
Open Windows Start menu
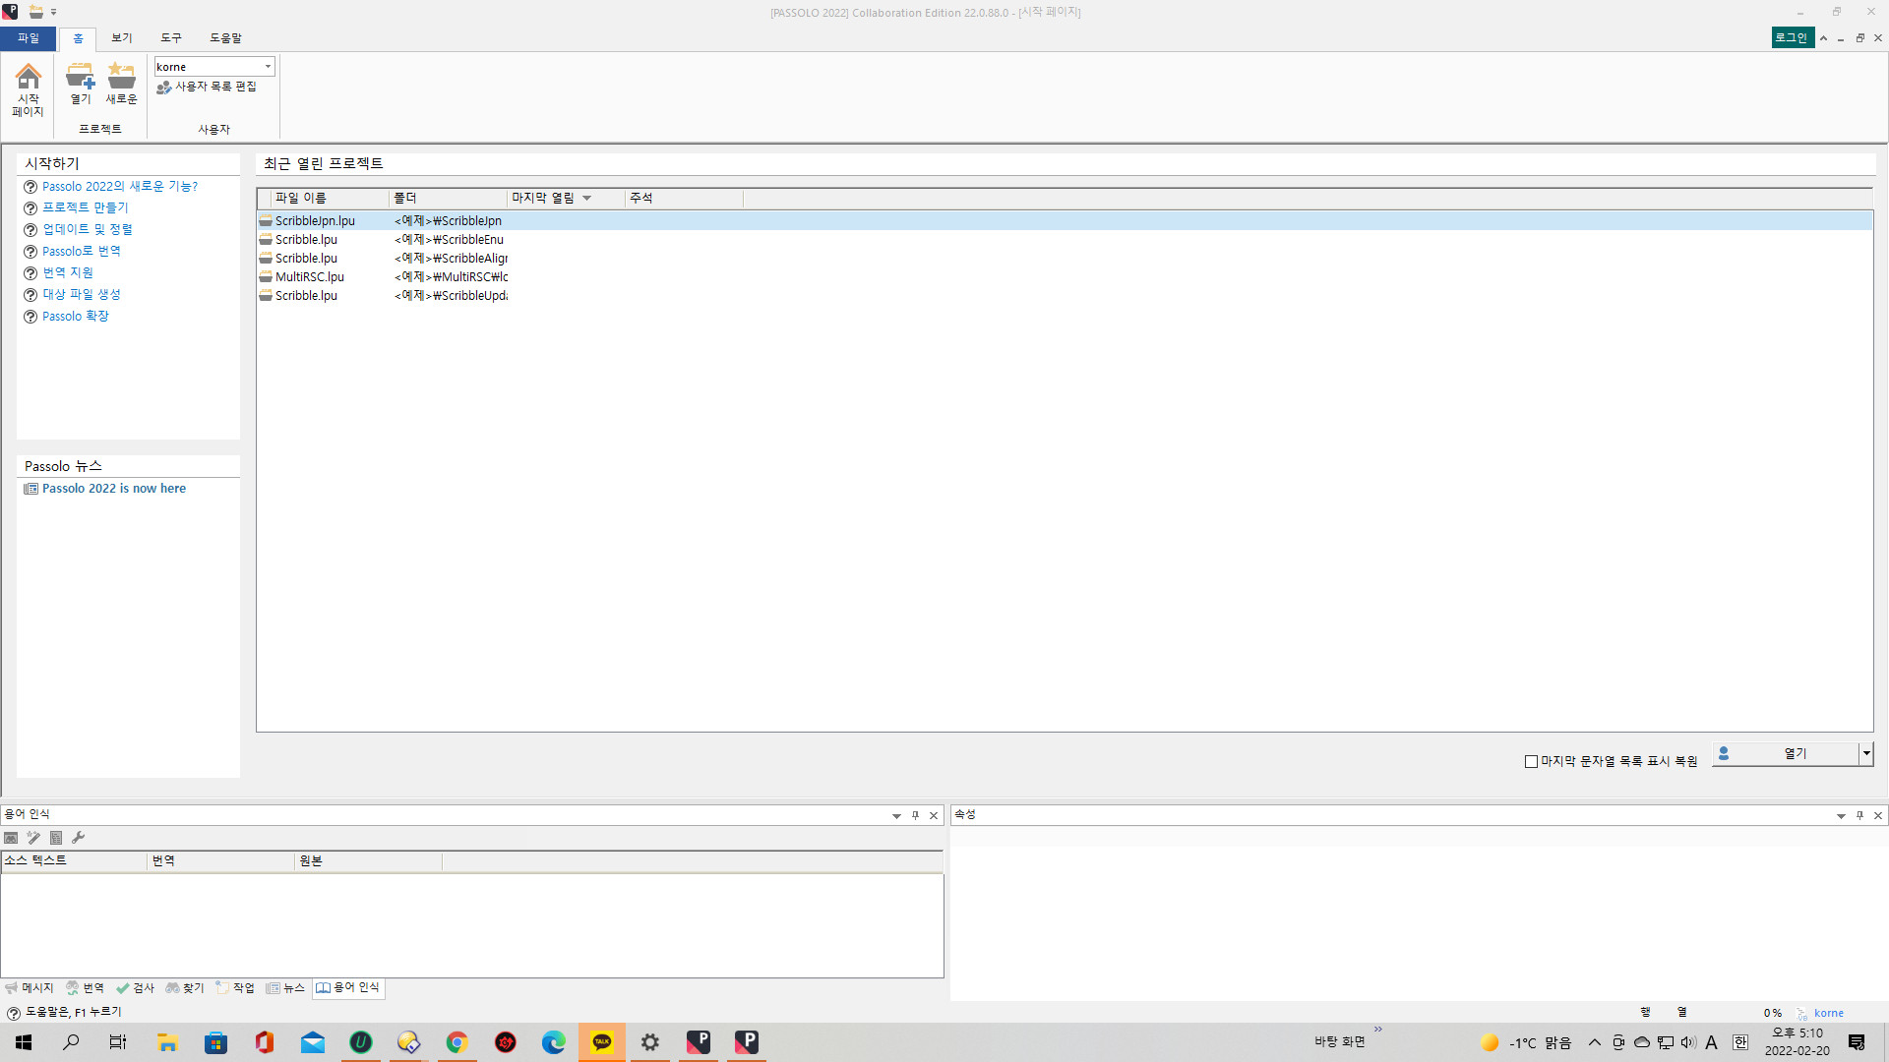click(x=24, y=1042)
